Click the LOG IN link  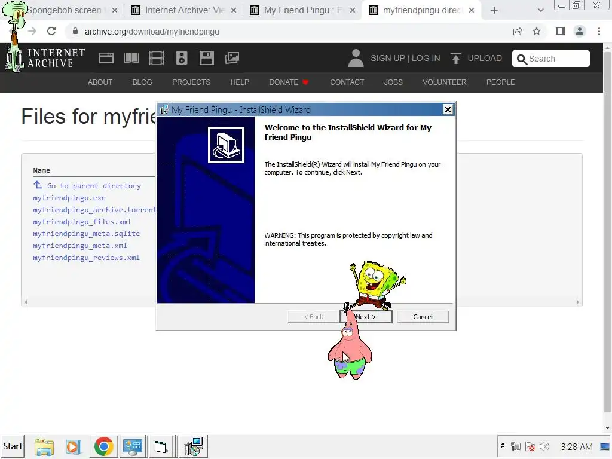(x=426, y=58)
